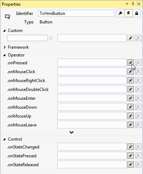Viewport: 143px width, 174px height.
Task: Click the .onMouseLeave value field
Action: (x=92, y=125)
